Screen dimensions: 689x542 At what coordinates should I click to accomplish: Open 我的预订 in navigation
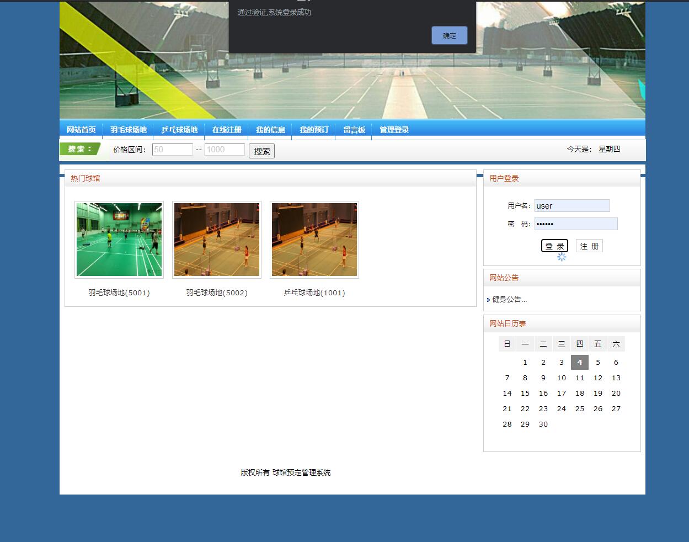coord(314,130)
